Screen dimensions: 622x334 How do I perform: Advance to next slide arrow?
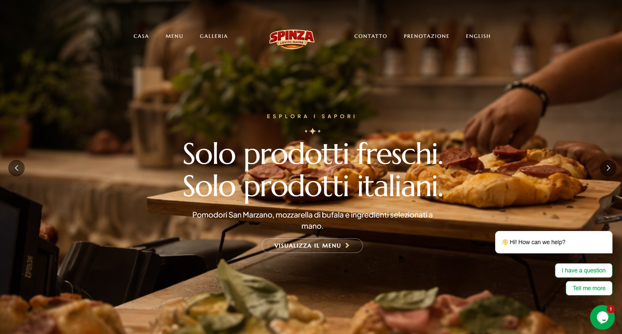tap(608, 168)
